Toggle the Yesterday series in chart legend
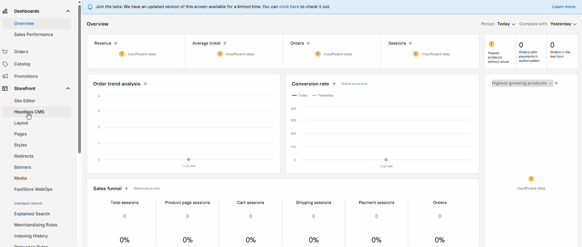 (323, 95)
